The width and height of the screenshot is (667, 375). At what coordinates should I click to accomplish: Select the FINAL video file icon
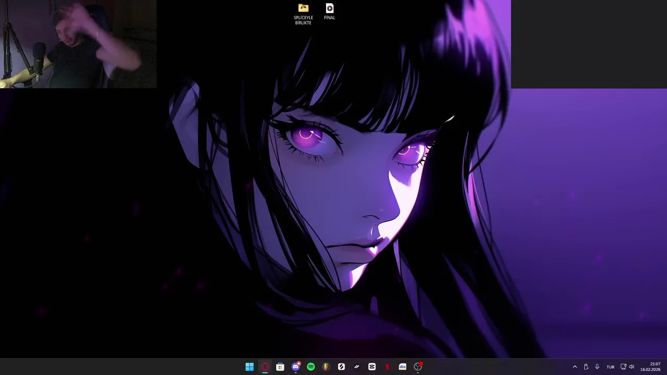click(329, 8)
